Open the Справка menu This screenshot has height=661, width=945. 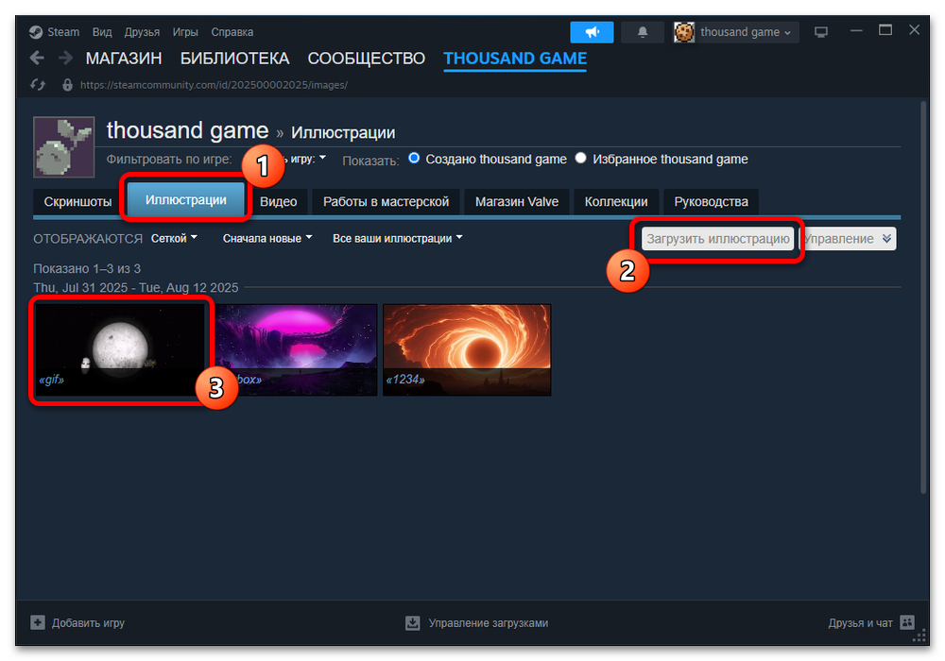click(232, 32)
